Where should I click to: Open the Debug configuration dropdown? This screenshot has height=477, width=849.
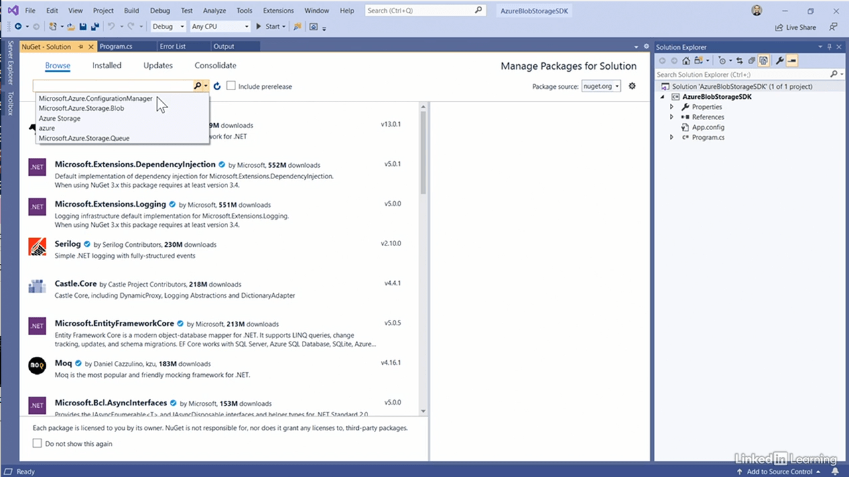pyautogui.click(x=168, y=27)
